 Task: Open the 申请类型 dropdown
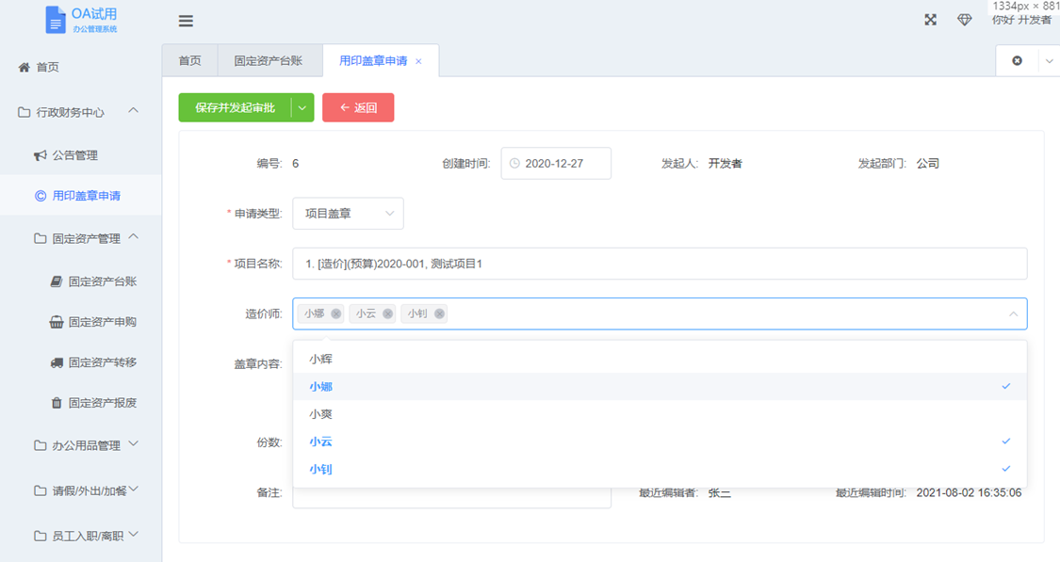pos(348,214)
